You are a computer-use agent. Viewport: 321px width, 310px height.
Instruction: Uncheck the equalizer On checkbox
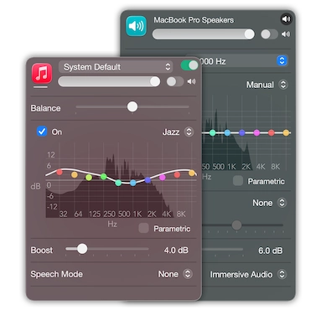point(42,132)
